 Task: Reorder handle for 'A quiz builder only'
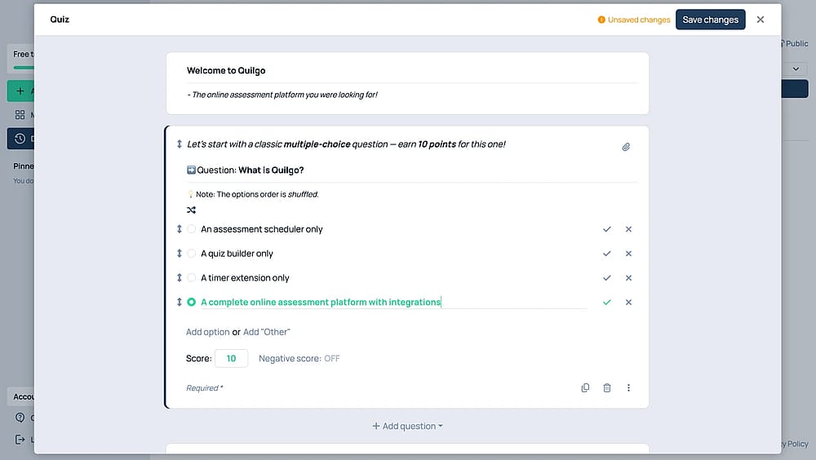[179, 254]
